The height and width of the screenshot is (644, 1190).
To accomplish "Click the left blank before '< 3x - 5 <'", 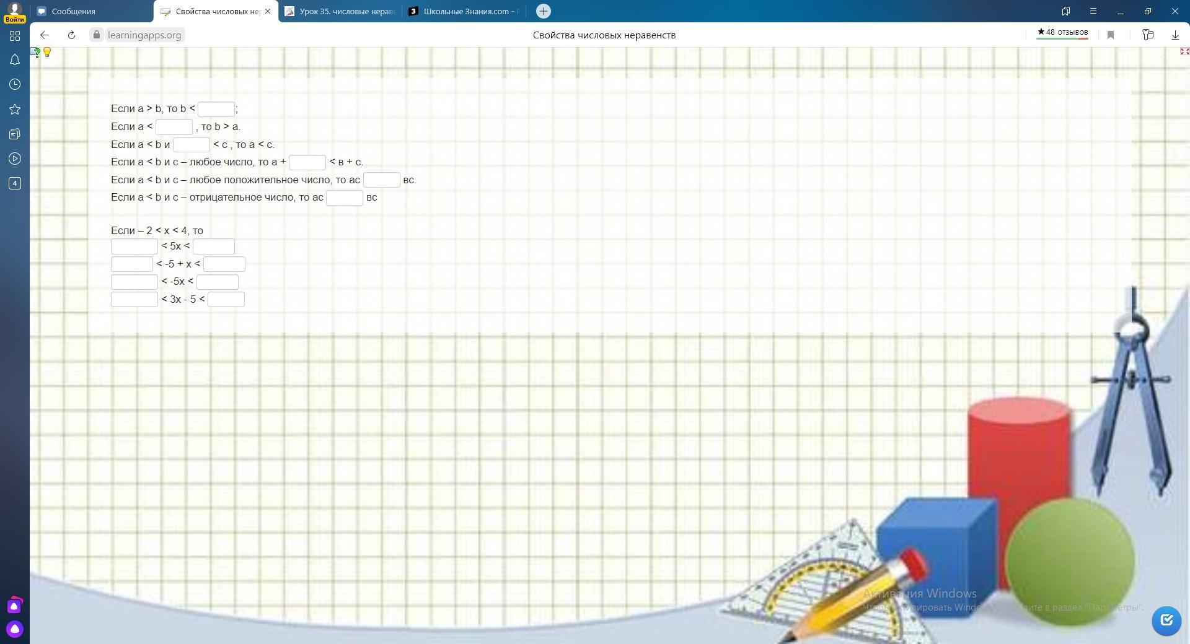I will click(x=134, y=300).
